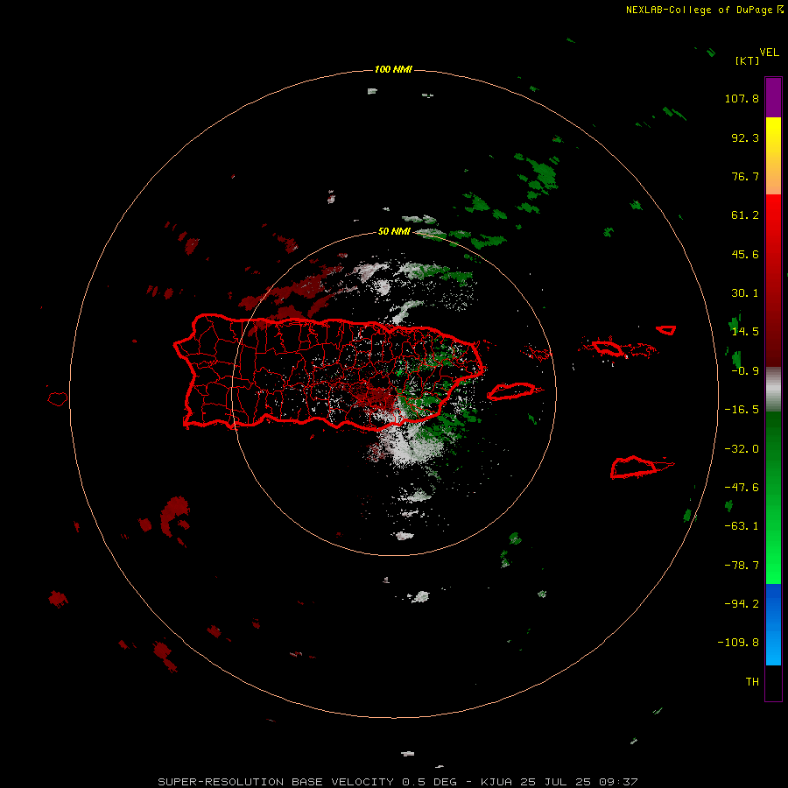Select the 14.5 scale value
This screenshot has height=788, width=788.
tap(745, 332)
